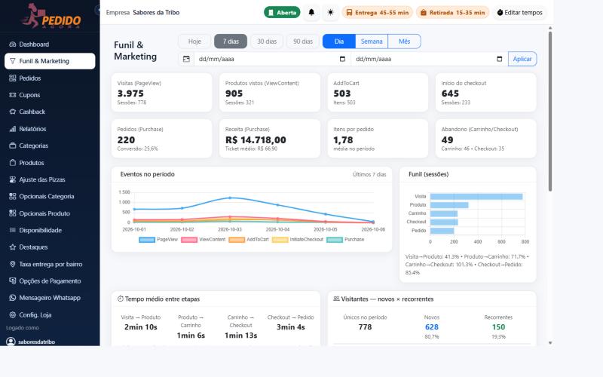
Task: Toggle PageView series in chart legend
Action: pos(158,240)
